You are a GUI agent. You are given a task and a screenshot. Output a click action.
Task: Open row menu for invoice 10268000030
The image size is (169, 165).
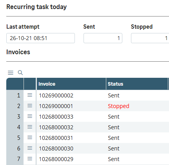30,148
